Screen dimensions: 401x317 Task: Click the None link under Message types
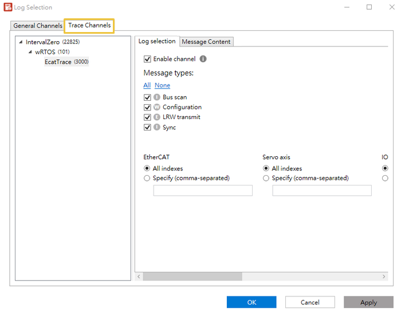click(x=162, y=85)
